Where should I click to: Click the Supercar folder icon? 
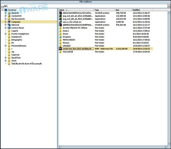tap(9, 55)
